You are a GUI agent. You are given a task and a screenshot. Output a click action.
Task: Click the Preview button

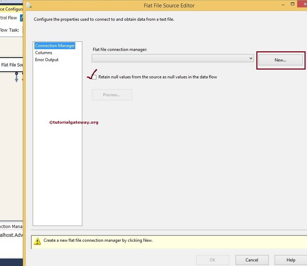pyautogui.click(x=112, y=95)
